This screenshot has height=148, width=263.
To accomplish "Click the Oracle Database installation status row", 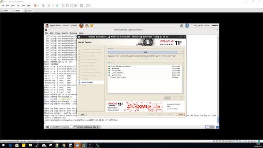I will pyautogui.click(x=145, y=66).
